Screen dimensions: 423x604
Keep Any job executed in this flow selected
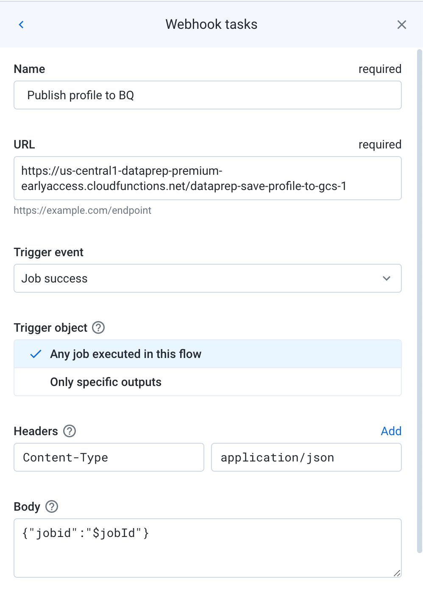click(126, 354)
